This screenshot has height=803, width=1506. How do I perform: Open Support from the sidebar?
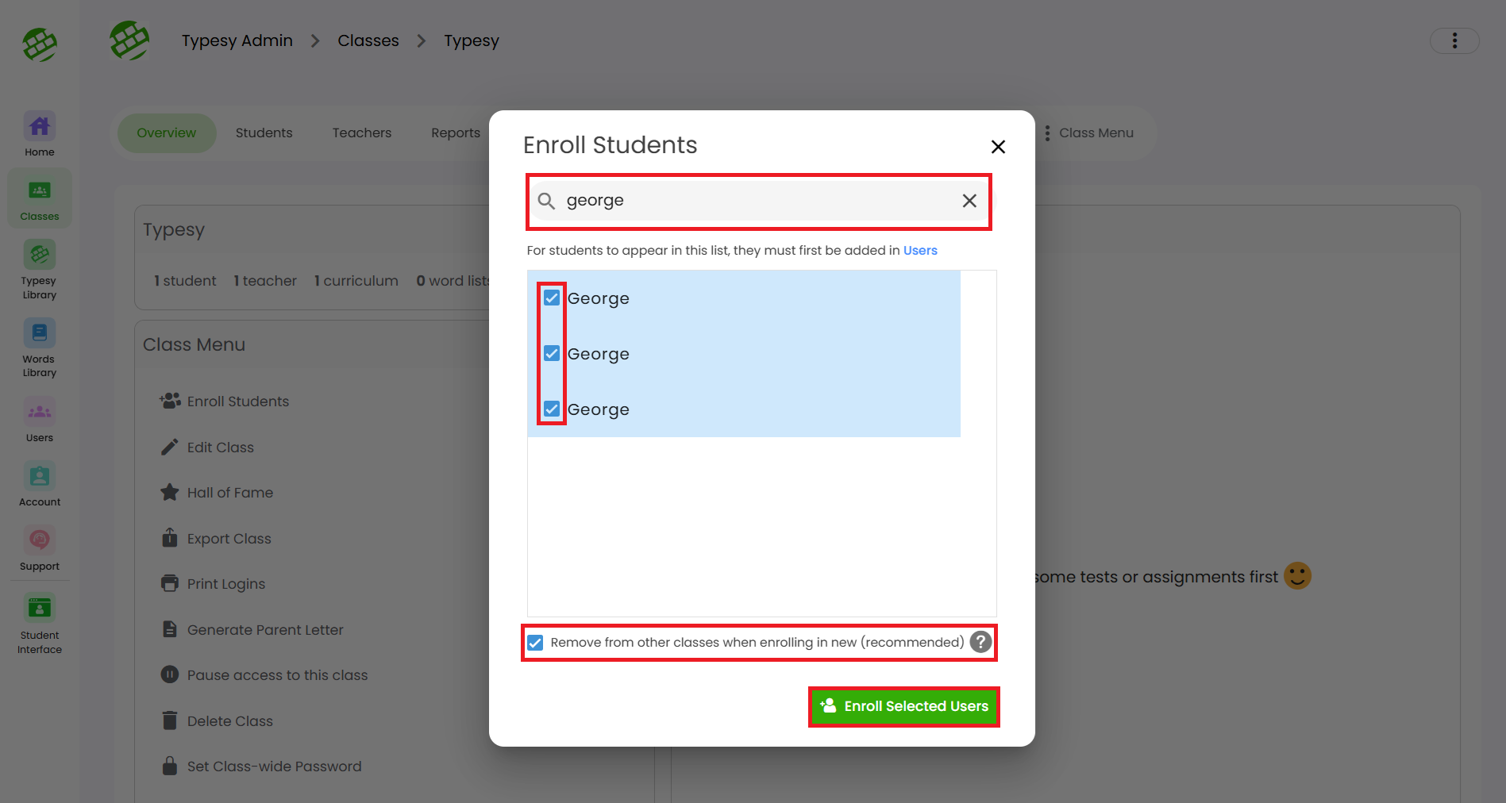(x=40, y=541)
